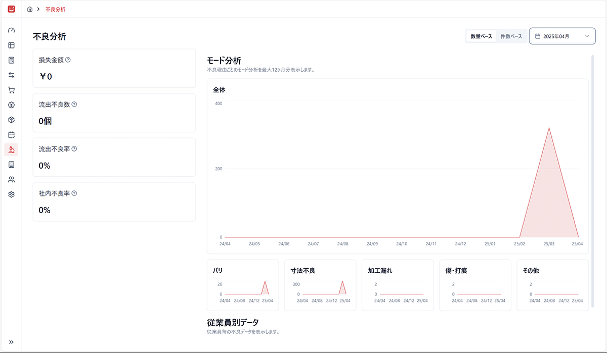
Task: Click the red app logo icon
Action: click(11, 9)
